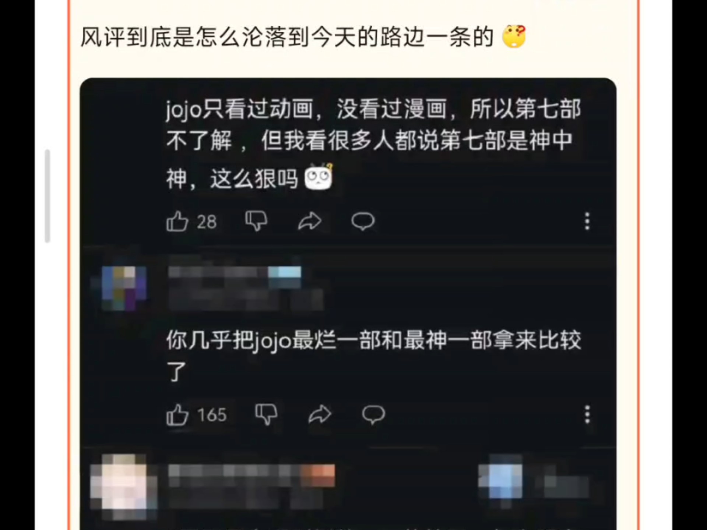Viewport: 707px width, 530px height.
Task: Click the blurred blue badge on third comment
Action: 500,477
